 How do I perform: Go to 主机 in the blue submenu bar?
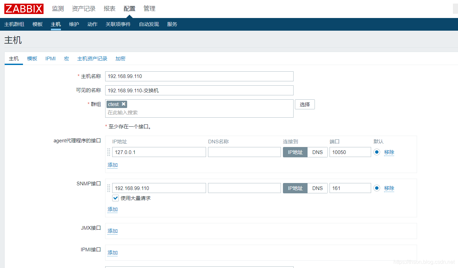point(56,24)
